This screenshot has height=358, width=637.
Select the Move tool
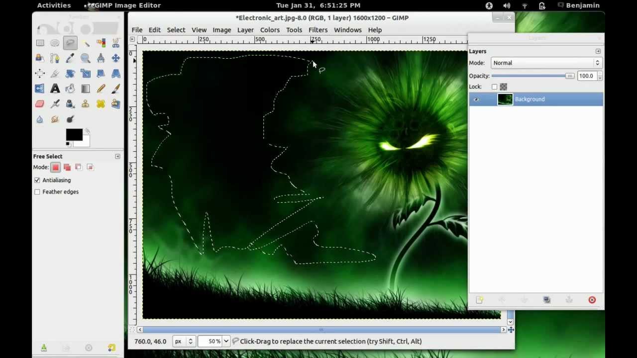point(115,59)
